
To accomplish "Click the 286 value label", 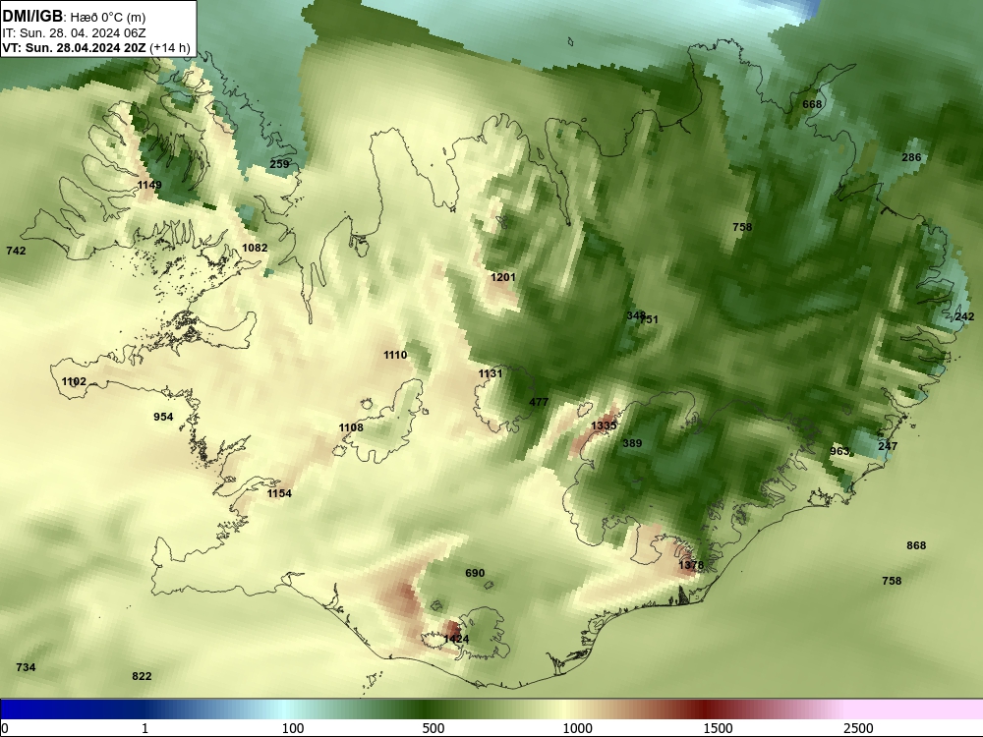I will (x=911, y=157).
